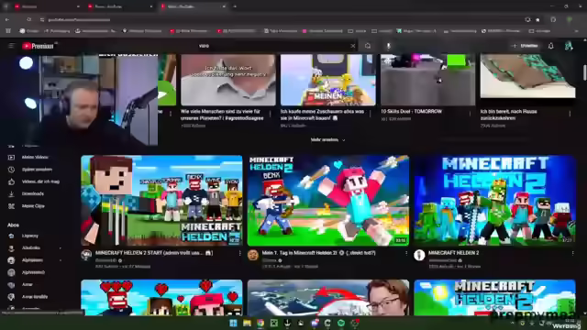This screenshot has width=587, height=330.
Task: Bookmark this page using the star icon
Action: coord(537,19)
